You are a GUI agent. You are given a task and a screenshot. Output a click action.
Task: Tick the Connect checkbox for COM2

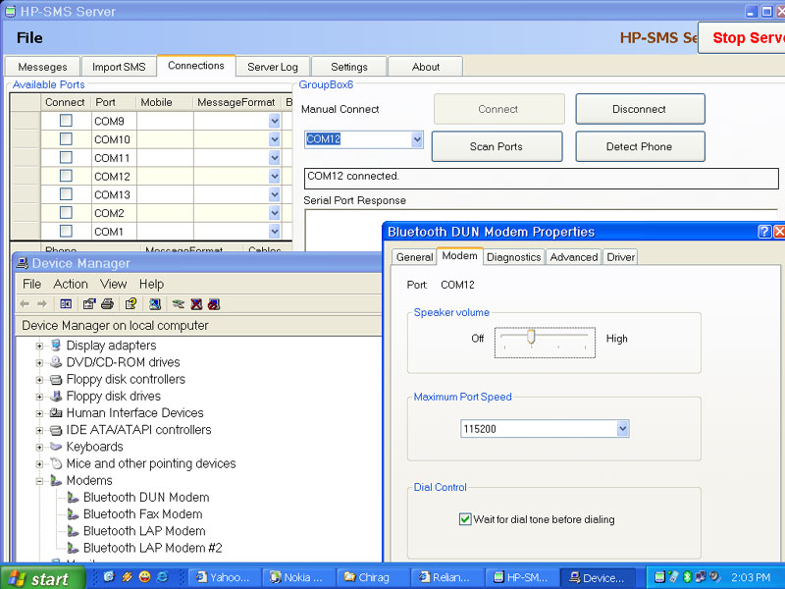(x=66, y=213)
